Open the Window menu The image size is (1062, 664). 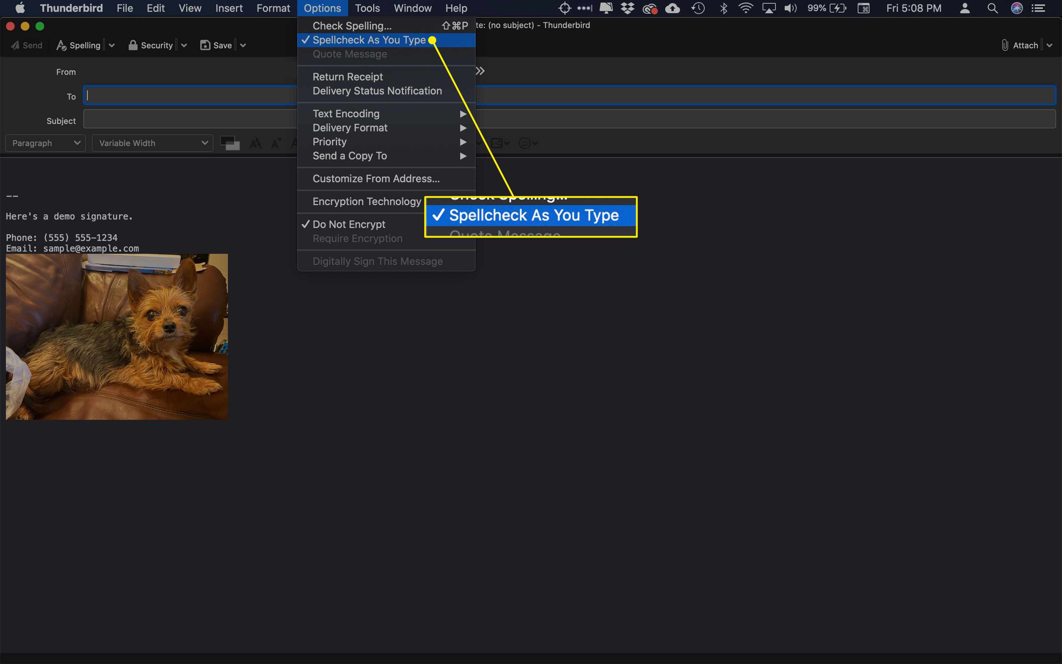(x=413, y=8)
